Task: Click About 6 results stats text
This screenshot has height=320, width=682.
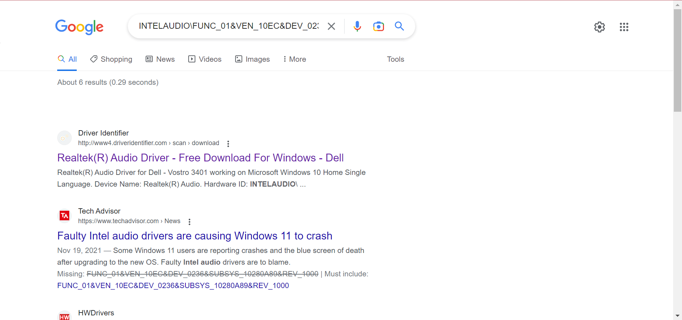Action: [x=108, y=82]
